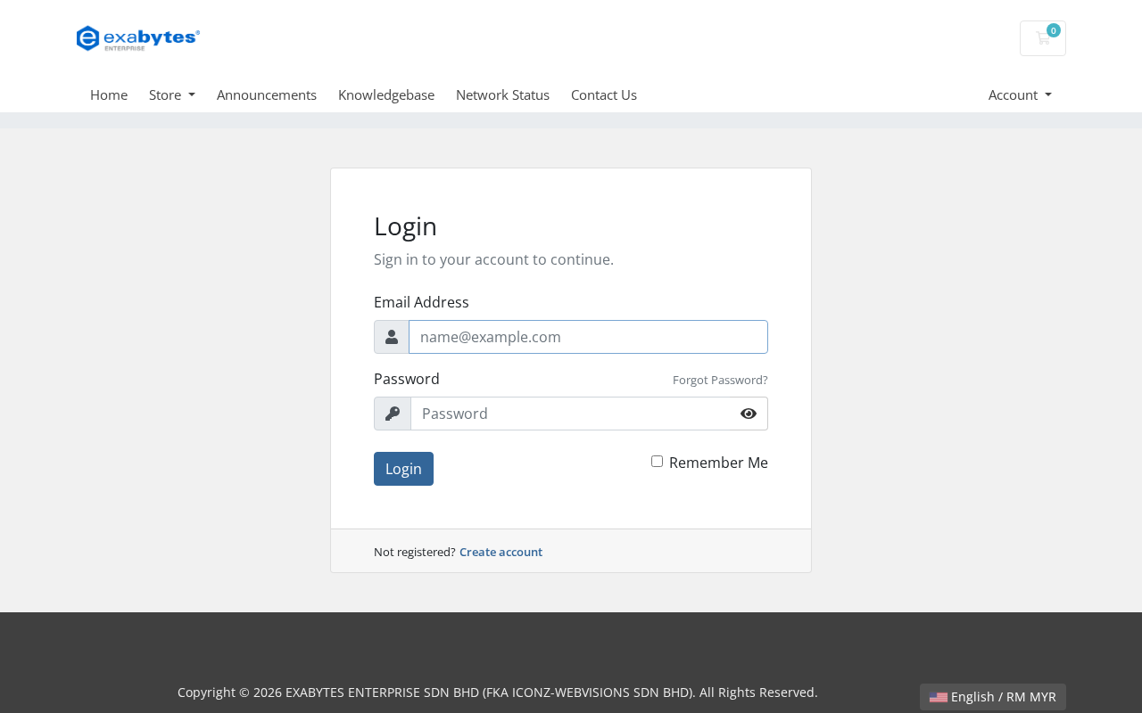Viewport: 1142px width, 713px height.
Task: Open the Announcements page
Action: (x=267, y=94)
